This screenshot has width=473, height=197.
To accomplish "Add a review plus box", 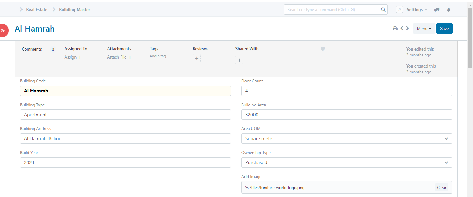I will coord(197,59).
